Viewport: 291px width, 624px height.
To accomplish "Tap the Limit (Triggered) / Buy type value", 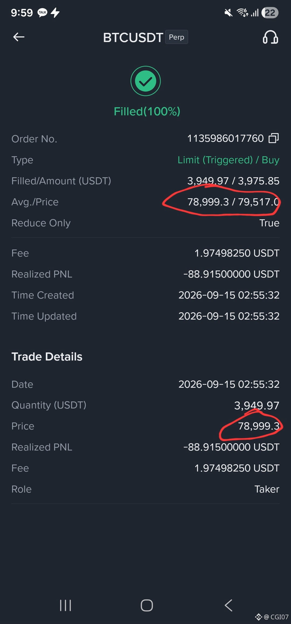I will tap(228, 160).
